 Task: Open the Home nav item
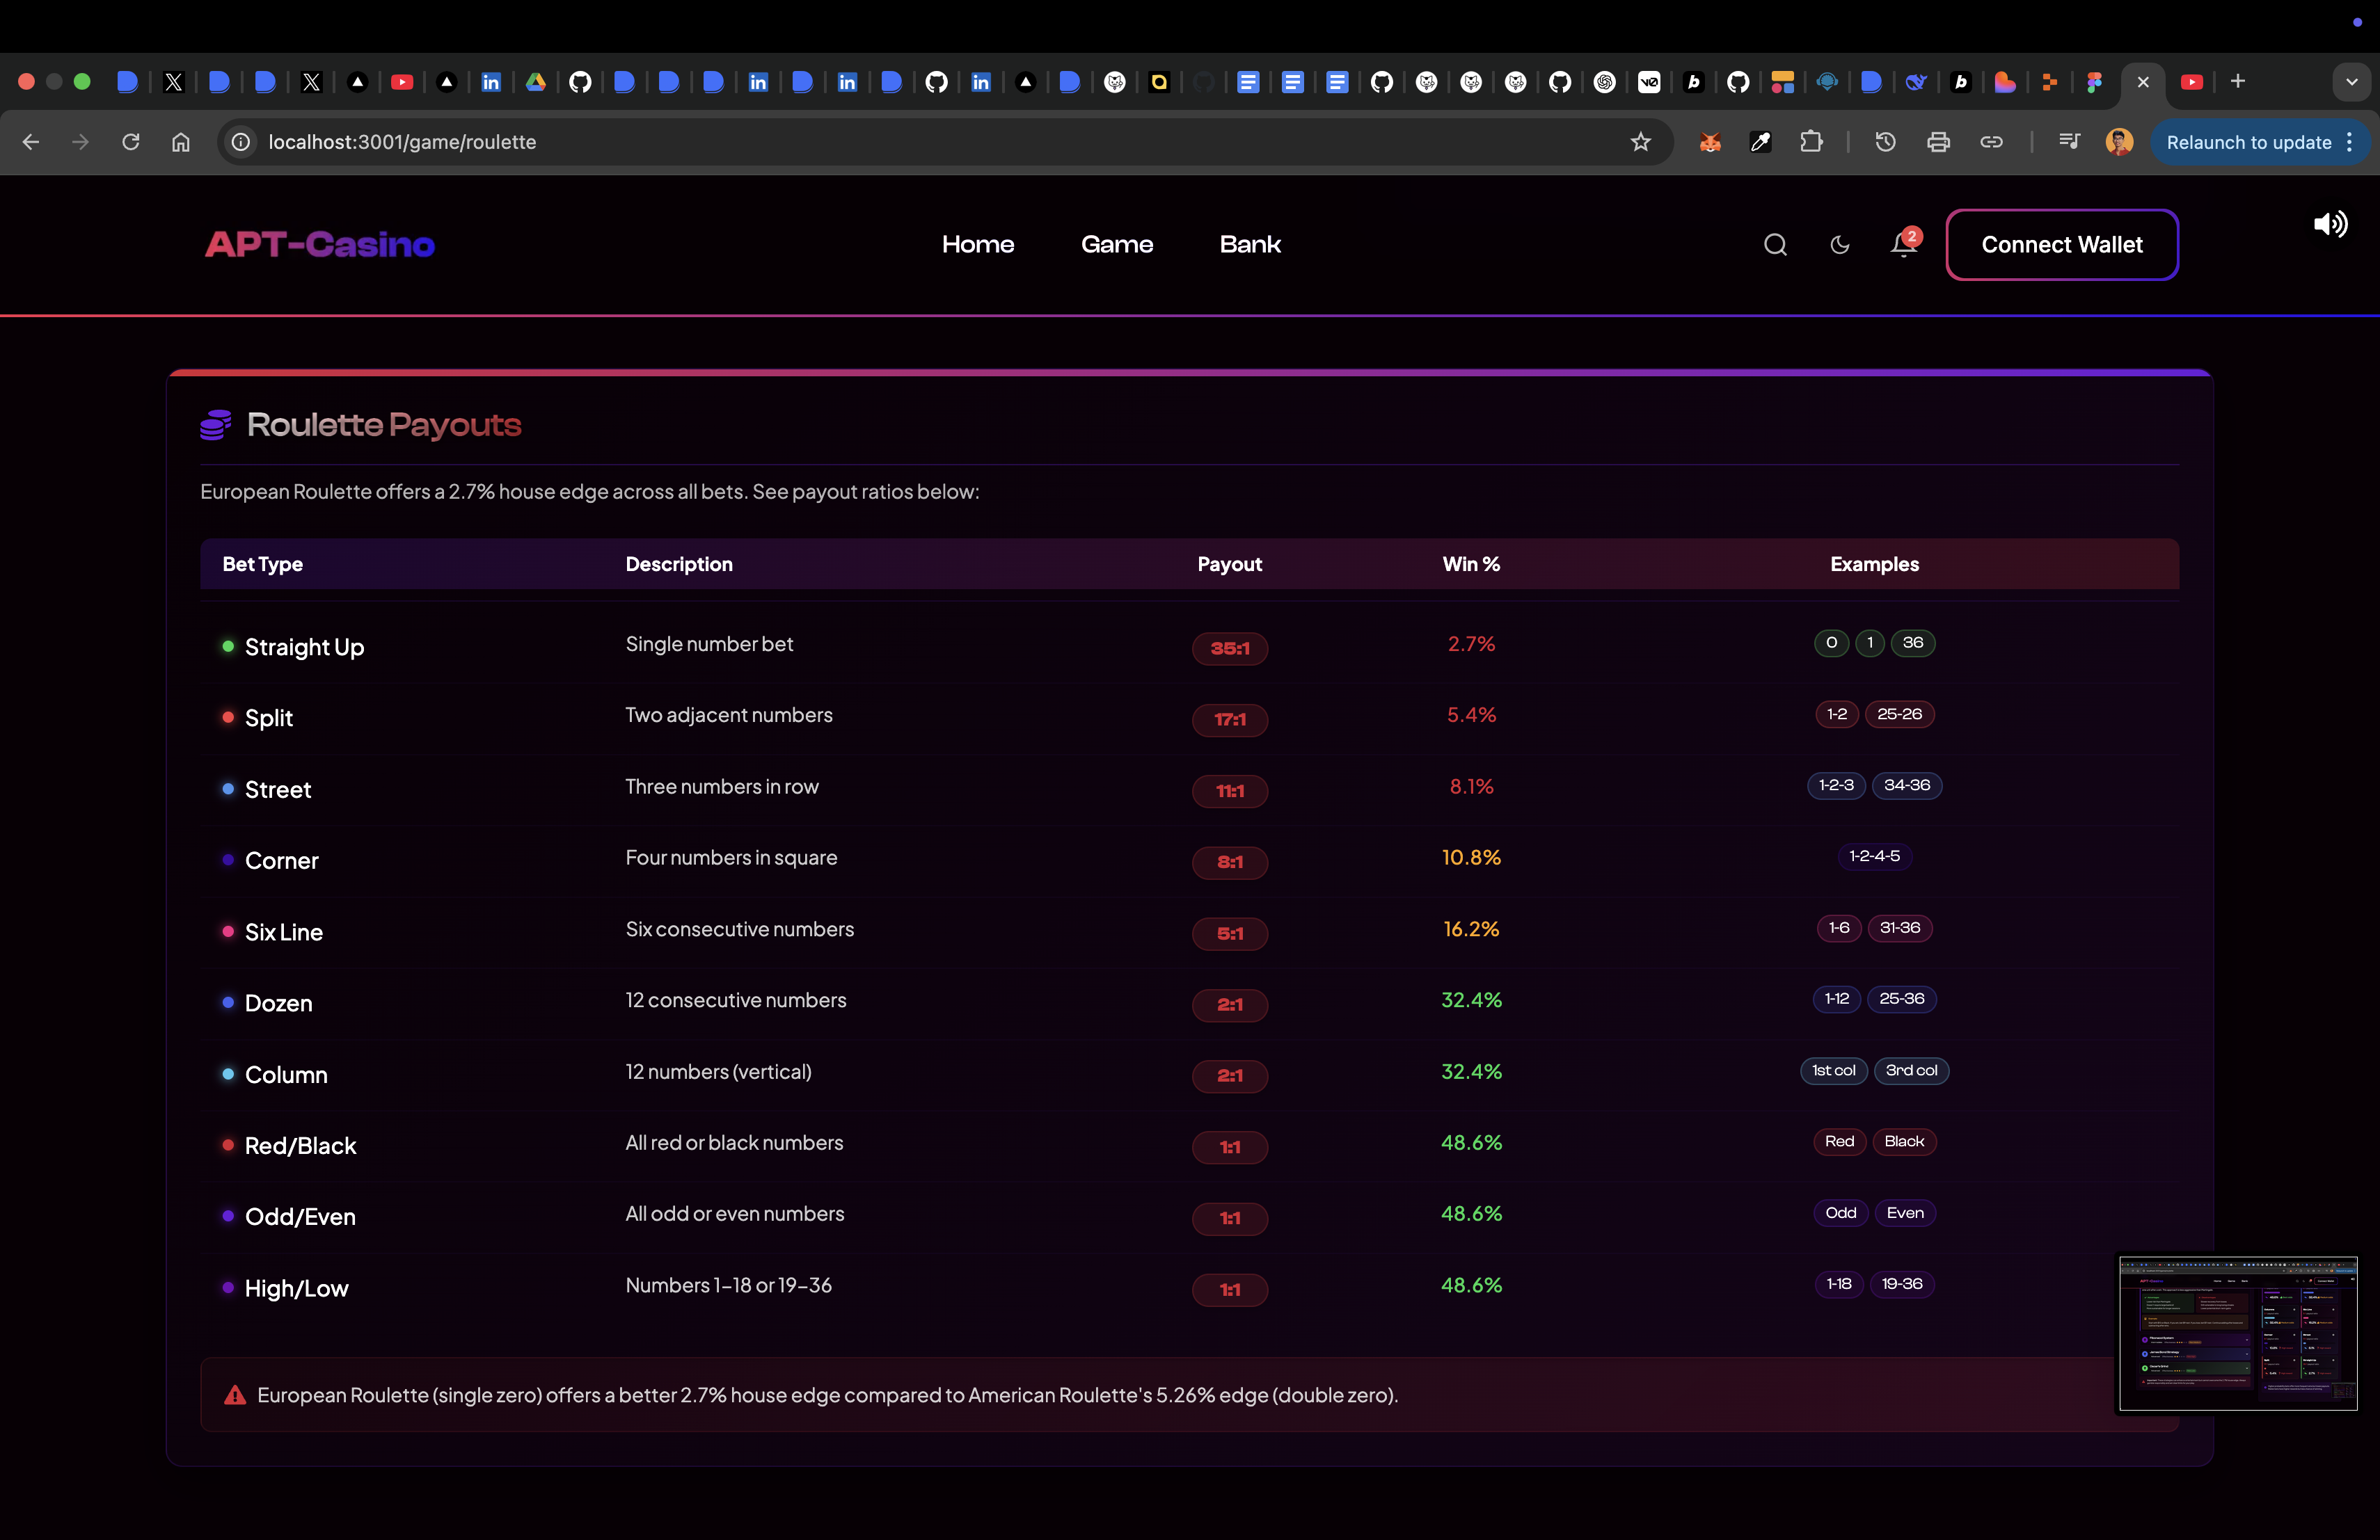tap(977, 245)
